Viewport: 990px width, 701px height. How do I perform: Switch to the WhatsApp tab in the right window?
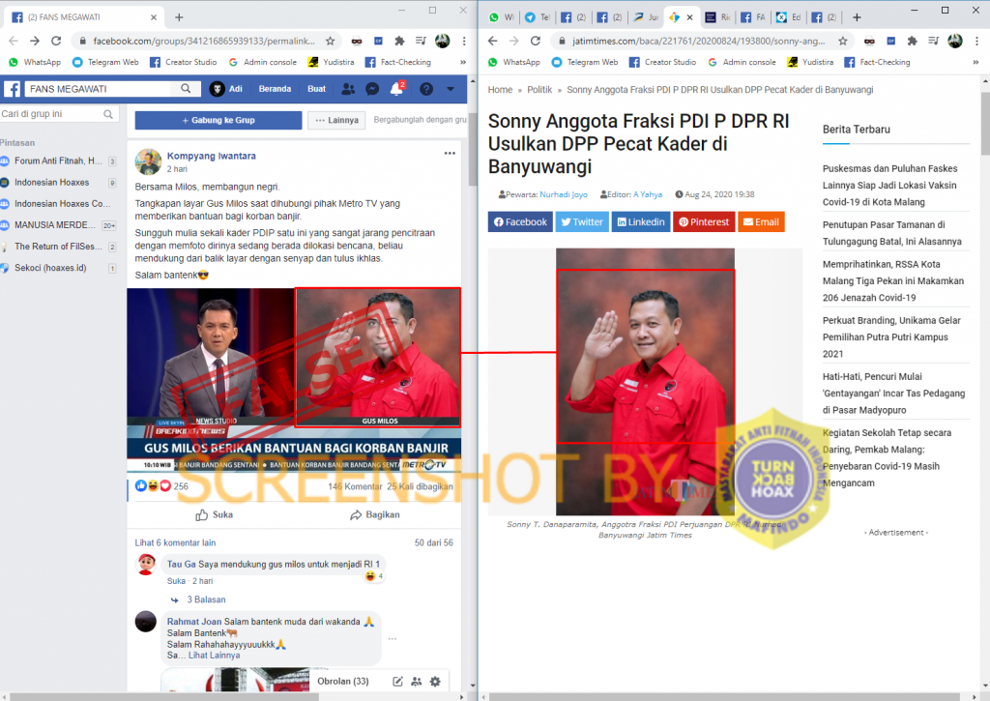pos(502,17)
